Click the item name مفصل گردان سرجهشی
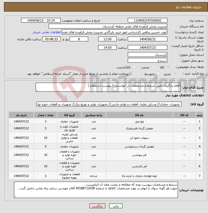 click(x=139, y=146)
